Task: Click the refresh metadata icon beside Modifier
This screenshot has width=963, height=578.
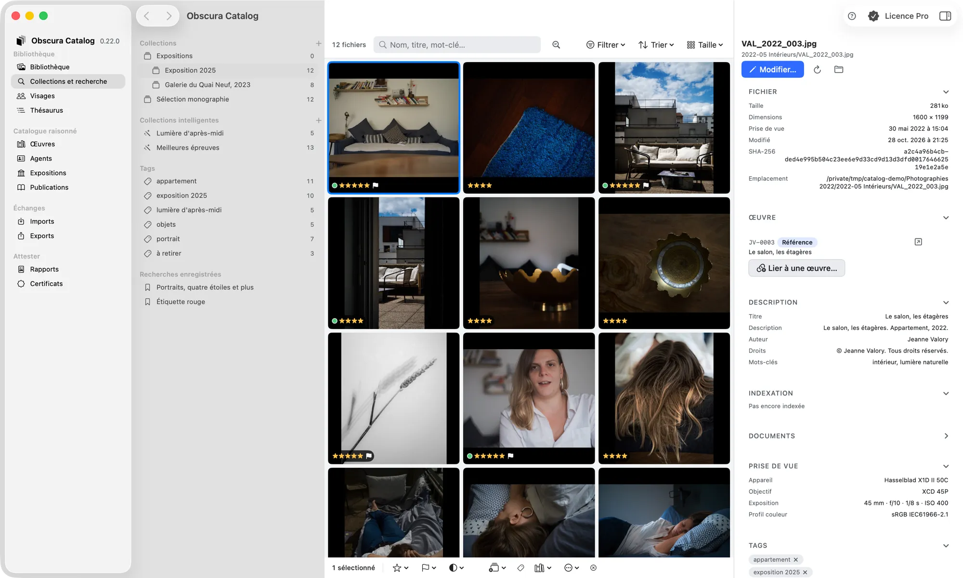Action: click(817, 70)
